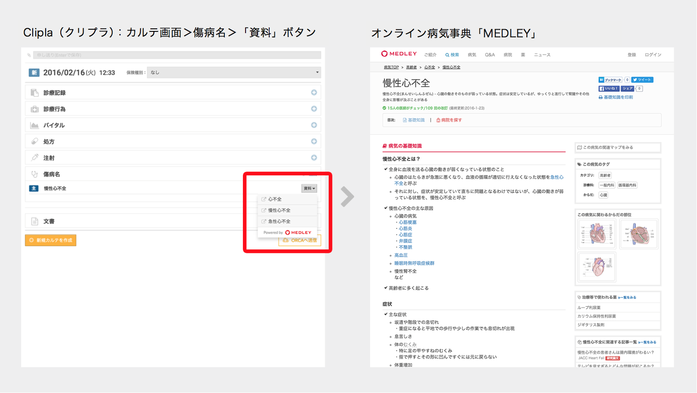697x393 pixels.
Task: Open the 資料 dropdown button
Action: 309,188
